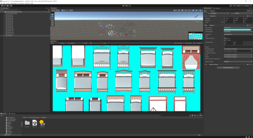The width and height of the screenshot is (253, 138).
Task: Open the scene draw mode shading dropdown
Action: (175, 10)
